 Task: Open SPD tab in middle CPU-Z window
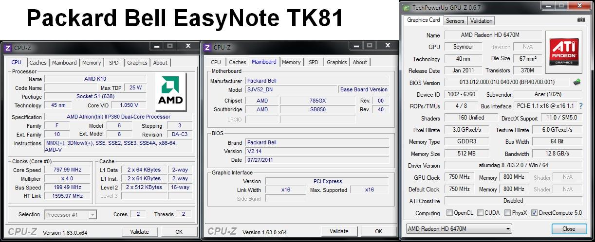(x=314, y=62)
